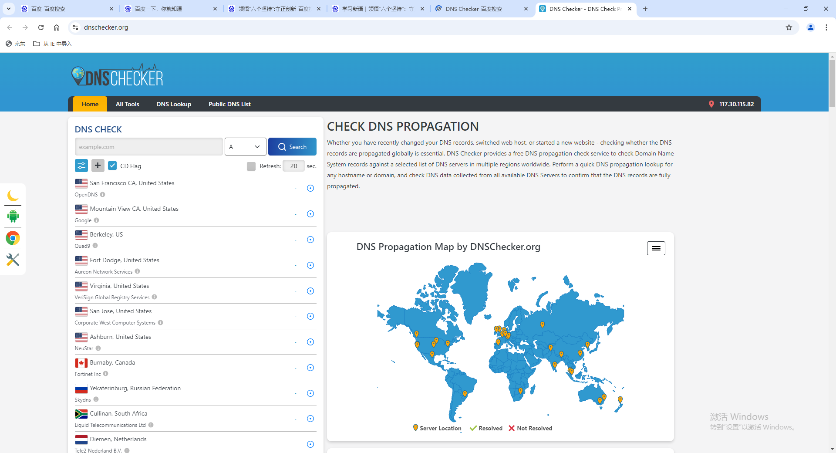Open the DNS check settings sliders icon
This screenshot has width=836, height=453.
pyautogui.click(x=81, y=166)
